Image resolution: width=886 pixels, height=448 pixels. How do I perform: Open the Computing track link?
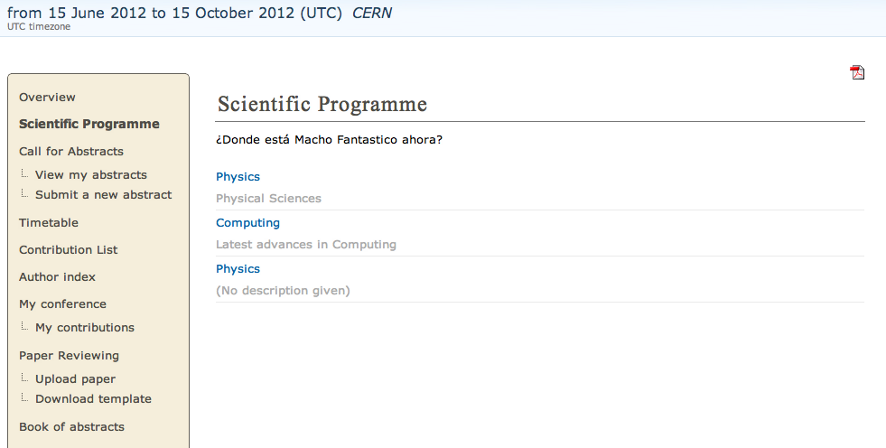pos(247,223)
